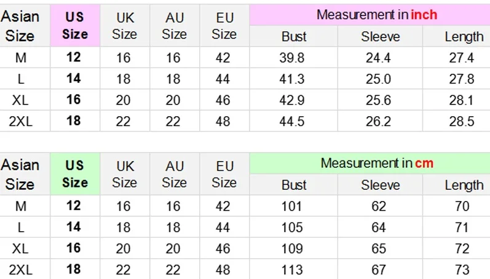Click the 28.5 length value
This screenshot has width=490, height=279.
462,121
